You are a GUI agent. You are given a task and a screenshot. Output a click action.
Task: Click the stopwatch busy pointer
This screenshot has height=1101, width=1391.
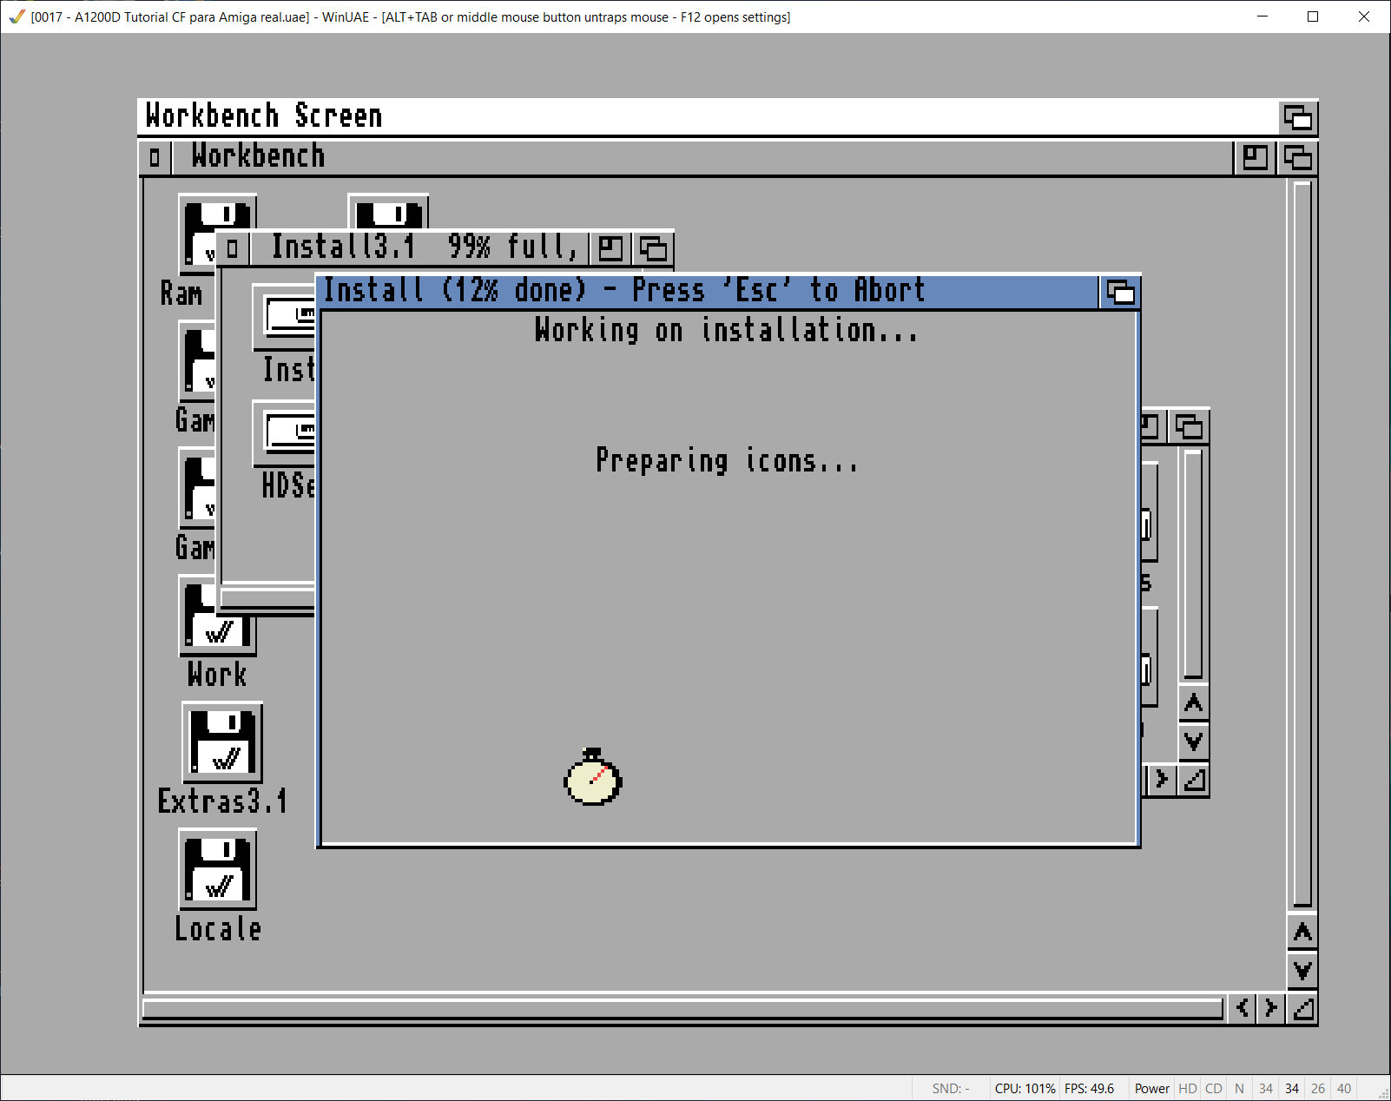(593, 777)
